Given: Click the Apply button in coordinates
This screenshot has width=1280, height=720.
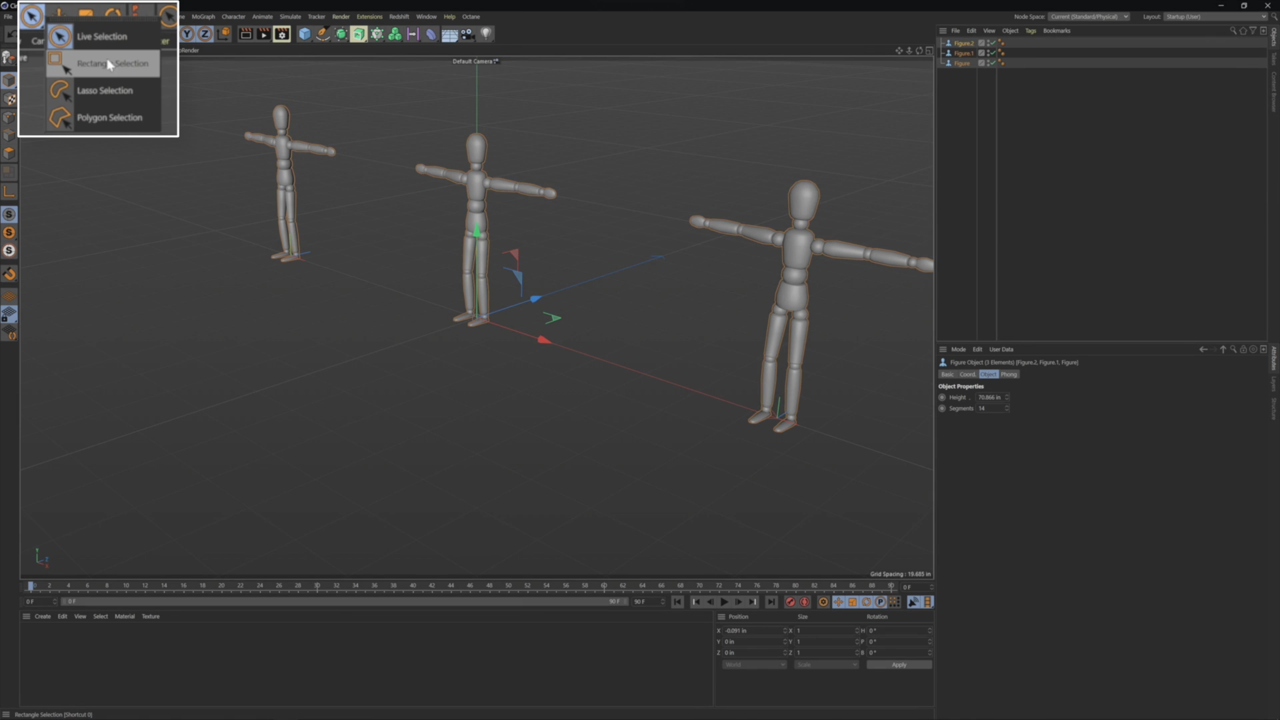Looking at the screenshot, I should tap(899, 664).
